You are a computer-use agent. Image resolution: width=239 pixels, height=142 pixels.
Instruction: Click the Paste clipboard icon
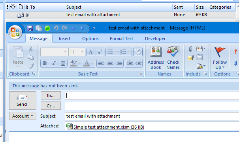click(x=18, y=52)
